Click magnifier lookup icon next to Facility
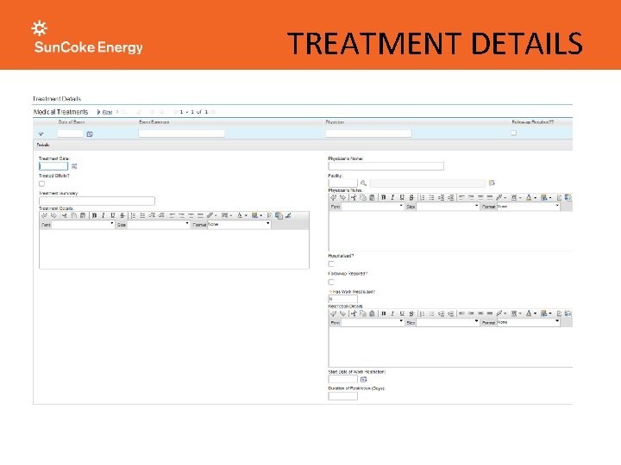The height and width of the screenshot is (465, 621). click(x=363, y=183)
